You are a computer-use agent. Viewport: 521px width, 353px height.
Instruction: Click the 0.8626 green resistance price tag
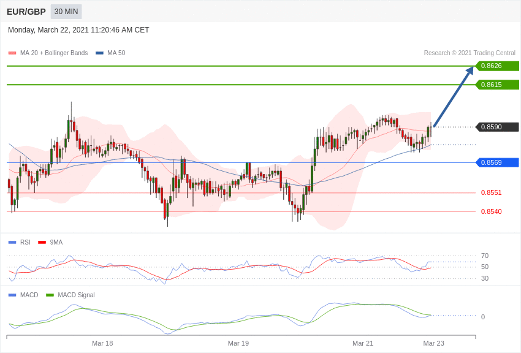(497, 66)
